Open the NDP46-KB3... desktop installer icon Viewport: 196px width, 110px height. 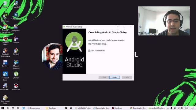(5, 87)
